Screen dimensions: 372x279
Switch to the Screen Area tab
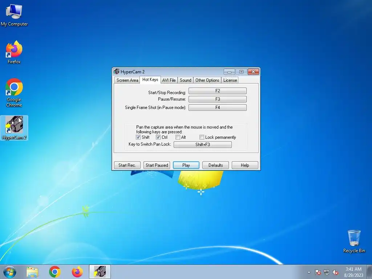[x=127, y=80]
